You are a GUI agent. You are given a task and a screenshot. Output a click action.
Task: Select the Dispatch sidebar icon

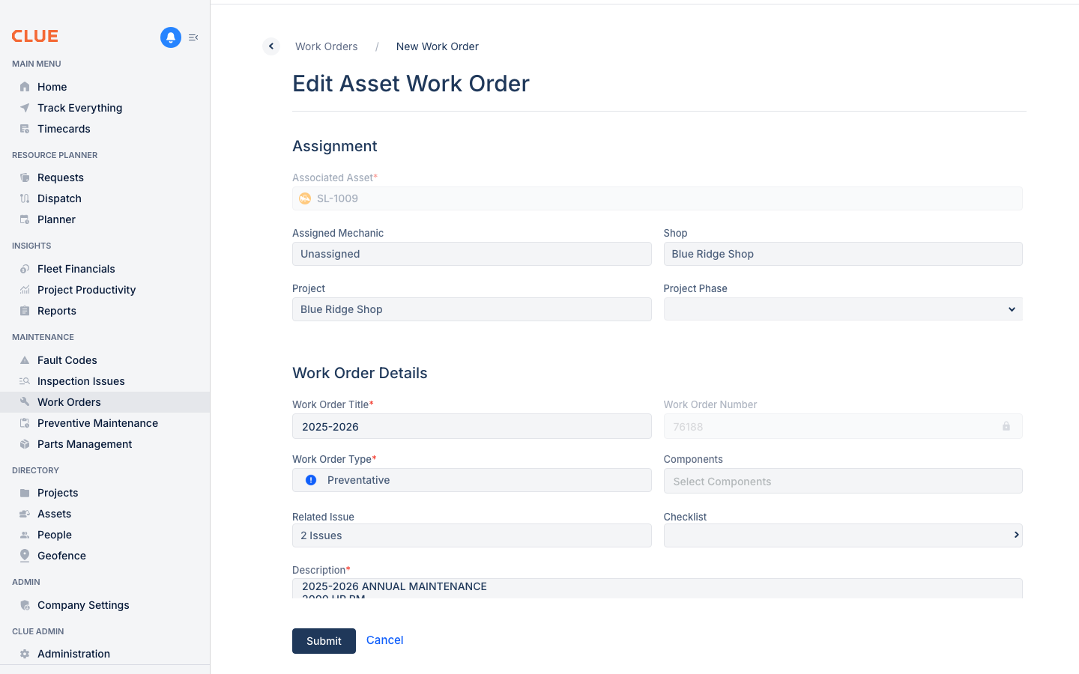click(25, 198)
